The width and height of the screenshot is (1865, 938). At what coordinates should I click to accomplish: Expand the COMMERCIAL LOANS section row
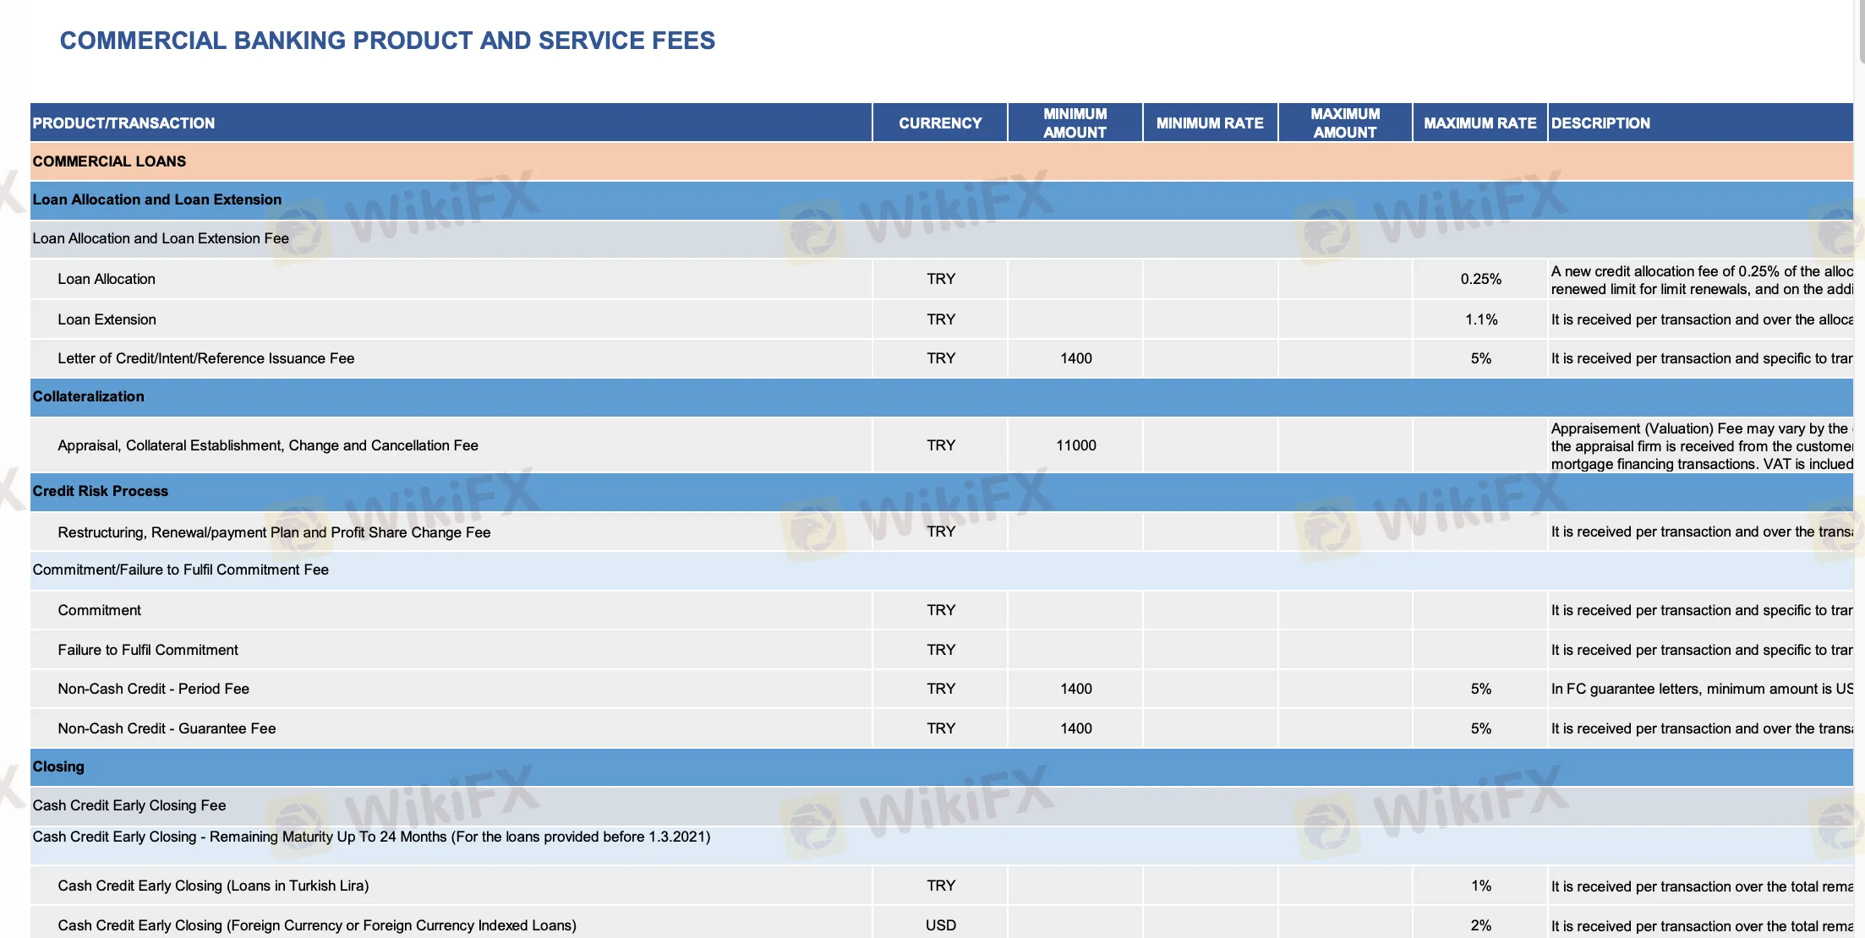pos(108,161)
